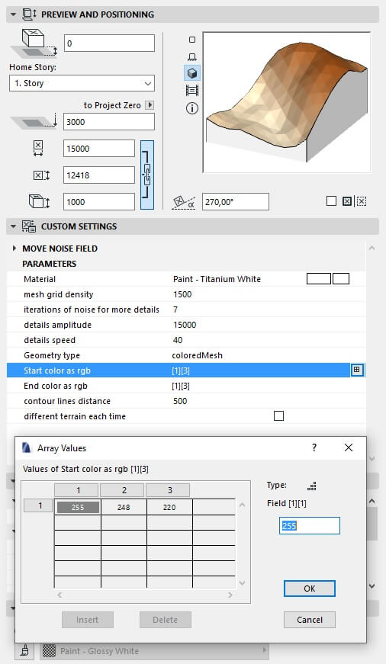Open the Home Story dropdown
The height and width of the screenshot is (664, 386).
click(x=82, y=83)
